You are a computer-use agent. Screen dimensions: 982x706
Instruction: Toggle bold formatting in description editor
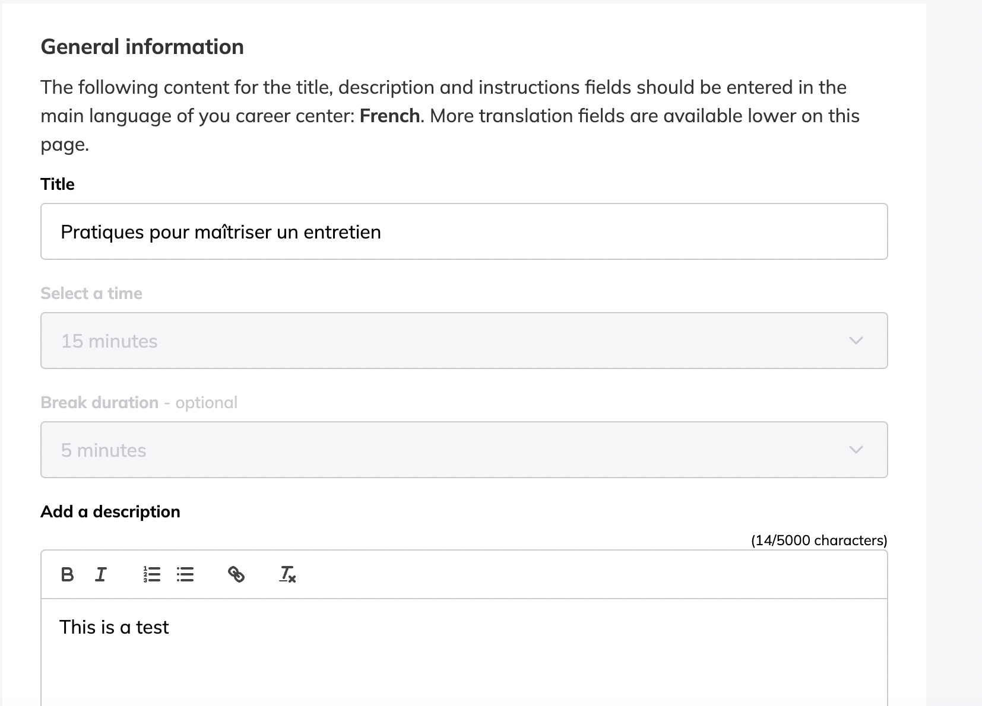click(x=68, y=574)
